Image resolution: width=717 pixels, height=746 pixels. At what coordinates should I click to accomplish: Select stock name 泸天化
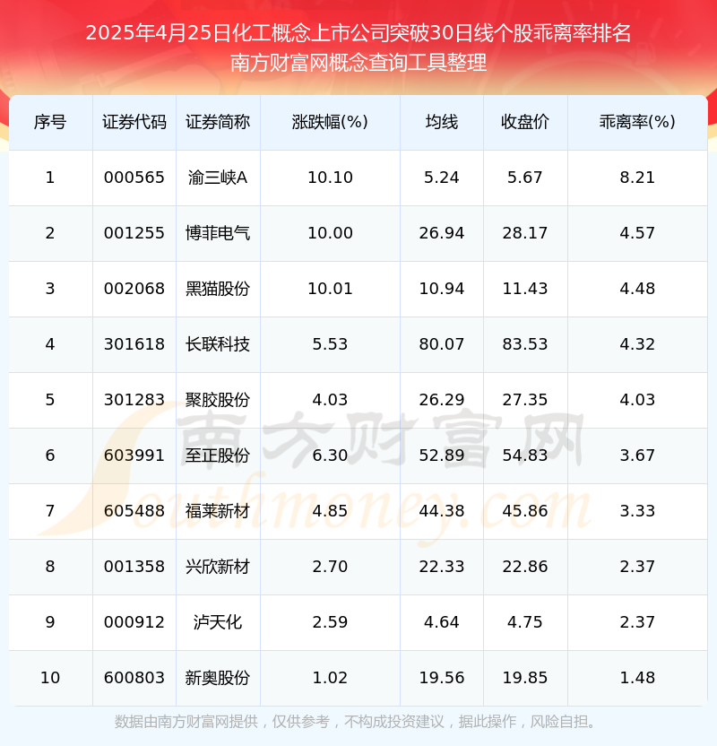coord(218,623)
